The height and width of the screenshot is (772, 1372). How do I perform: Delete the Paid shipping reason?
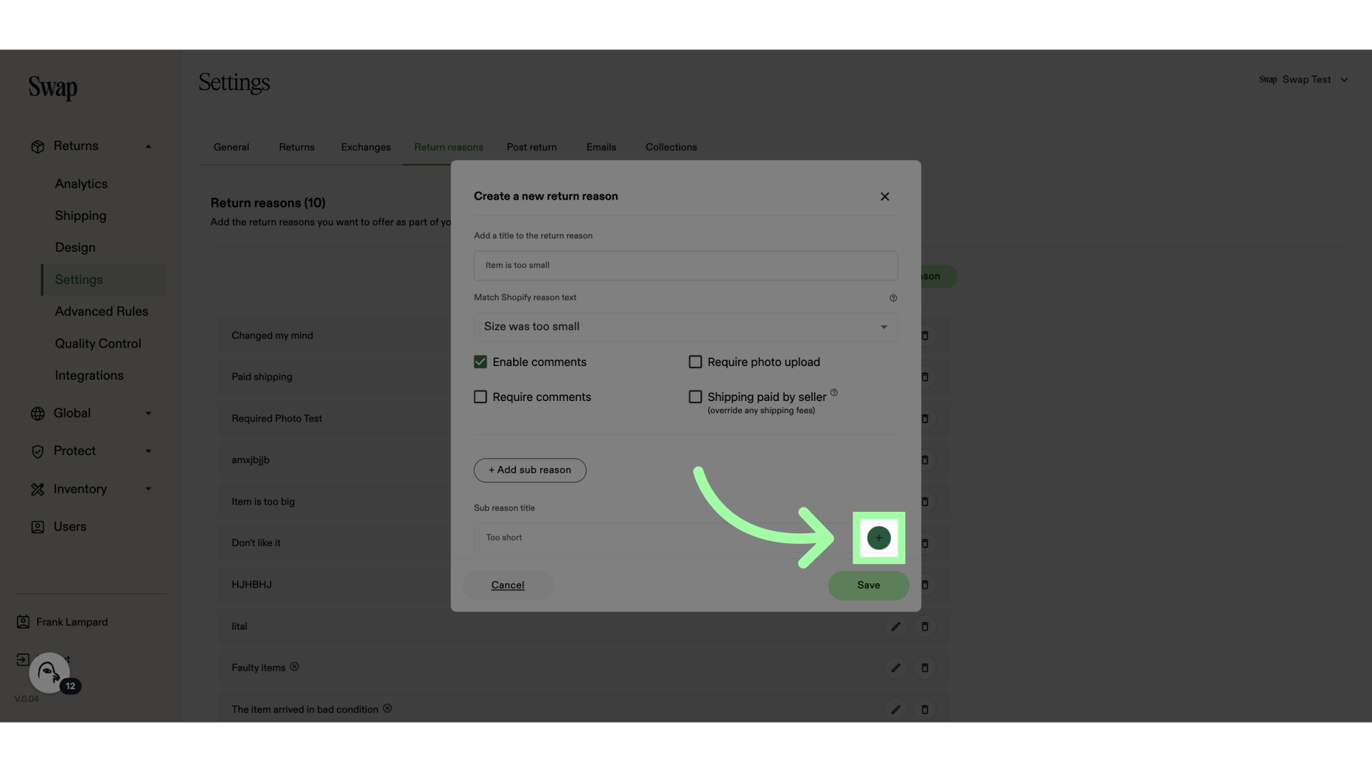coord(925,377)
